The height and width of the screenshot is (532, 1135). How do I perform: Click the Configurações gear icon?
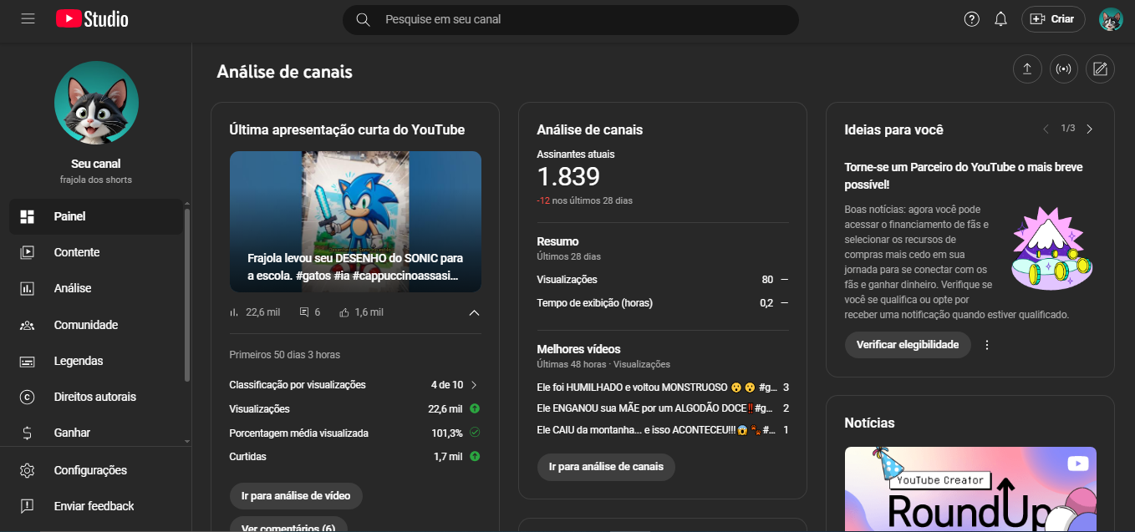click(28, 470)
